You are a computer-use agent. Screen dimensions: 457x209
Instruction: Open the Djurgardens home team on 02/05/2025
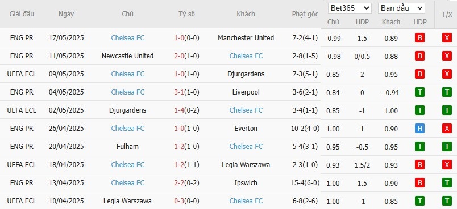128,110
